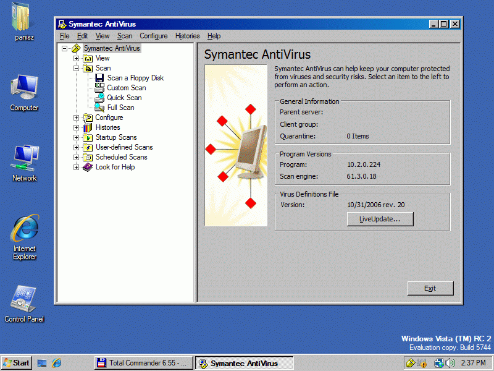Image resolution: width=494 pixels, height=371 pixels.
Task: Click virus definitions '10/31/2006 rev. 20'
Action: coord(376,205)
